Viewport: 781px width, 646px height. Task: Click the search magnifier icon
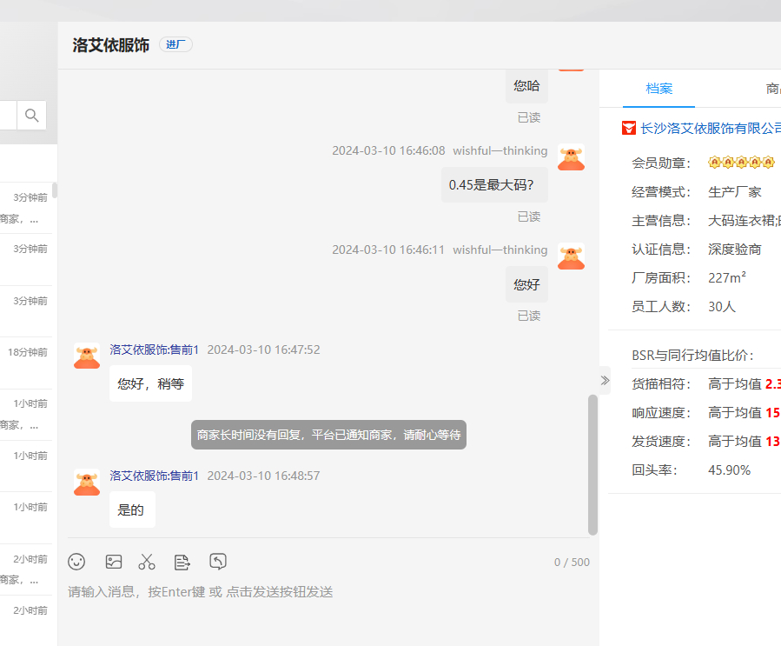click(x=31, y=115)
